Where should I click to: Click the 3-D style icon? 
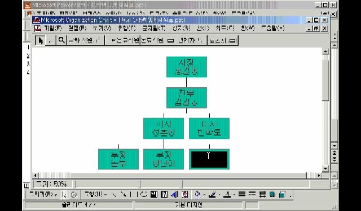click(x=283, y=195)
